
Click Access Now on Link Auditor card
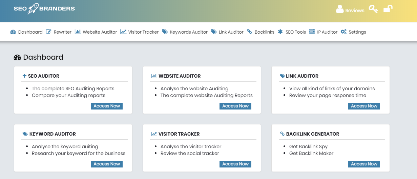click(364, 106)
